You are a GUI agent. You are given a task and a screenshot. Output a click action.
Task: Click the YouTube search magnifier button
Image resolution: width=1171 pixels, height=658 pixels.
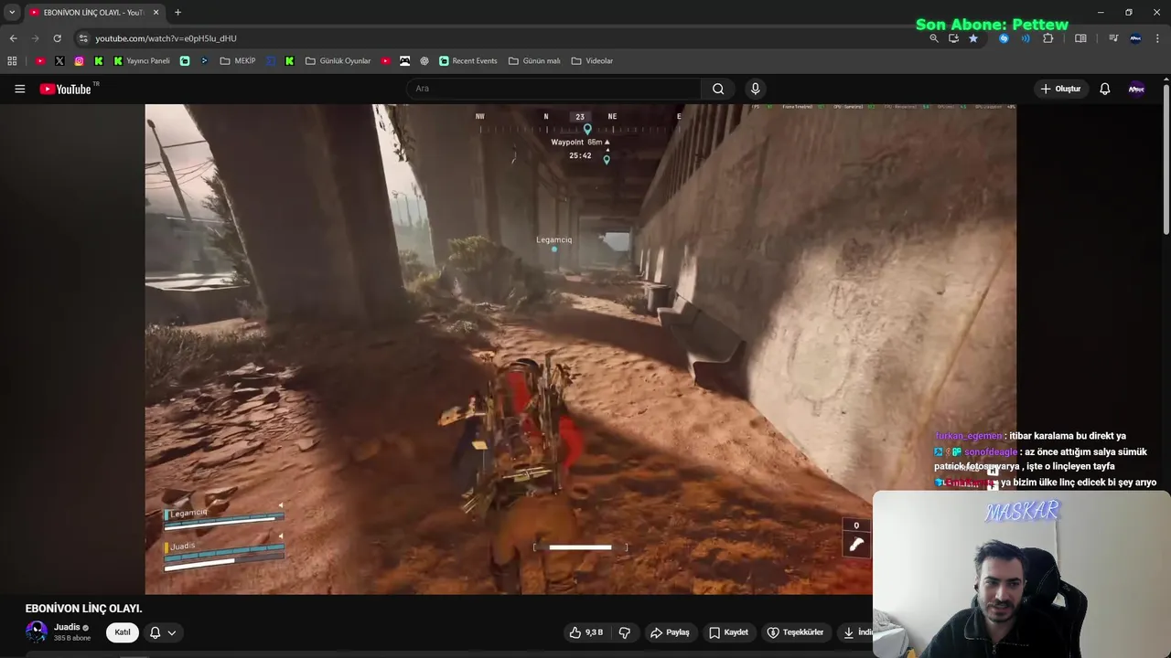(718, 89)
